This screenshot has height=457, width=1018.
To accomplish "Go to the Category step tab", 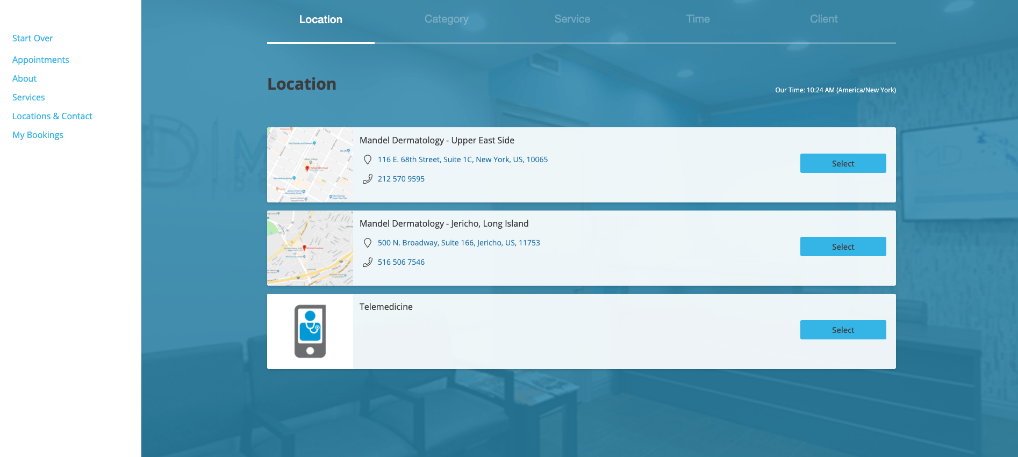I will click(447, 19).
